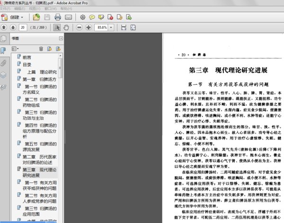Toggle the Bookmarks panel icon
The image size is (284, 223).
(3, 51)
